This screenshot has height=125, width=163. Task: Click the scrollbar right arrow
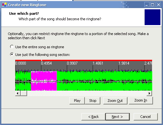coord(149,93)
